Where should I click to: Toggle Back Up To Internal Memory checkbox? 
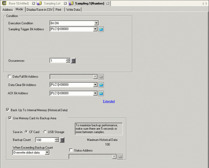(x=8, y=110)
